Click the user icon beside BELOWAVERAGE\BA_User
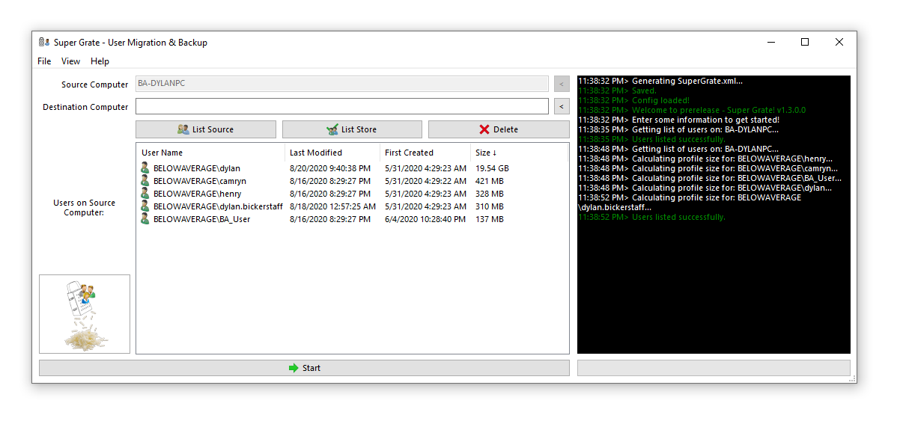The width and height of the screenshot is (900, 427). click(145, 219)
